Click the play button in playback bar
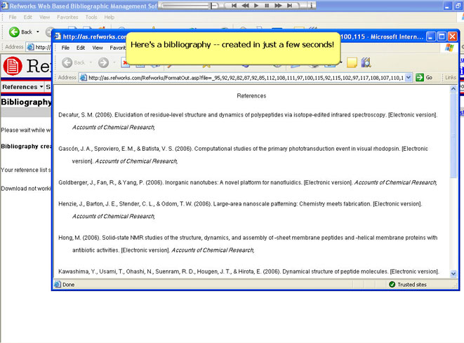Viewport: 464px width, 343px height. (x=256, y=5)
